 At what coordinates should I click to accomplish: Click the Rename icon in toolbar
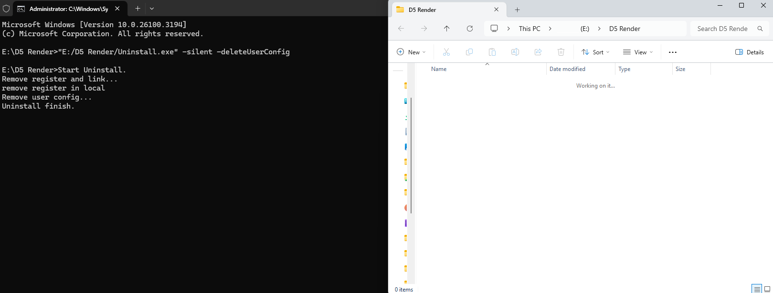[515, 52]
